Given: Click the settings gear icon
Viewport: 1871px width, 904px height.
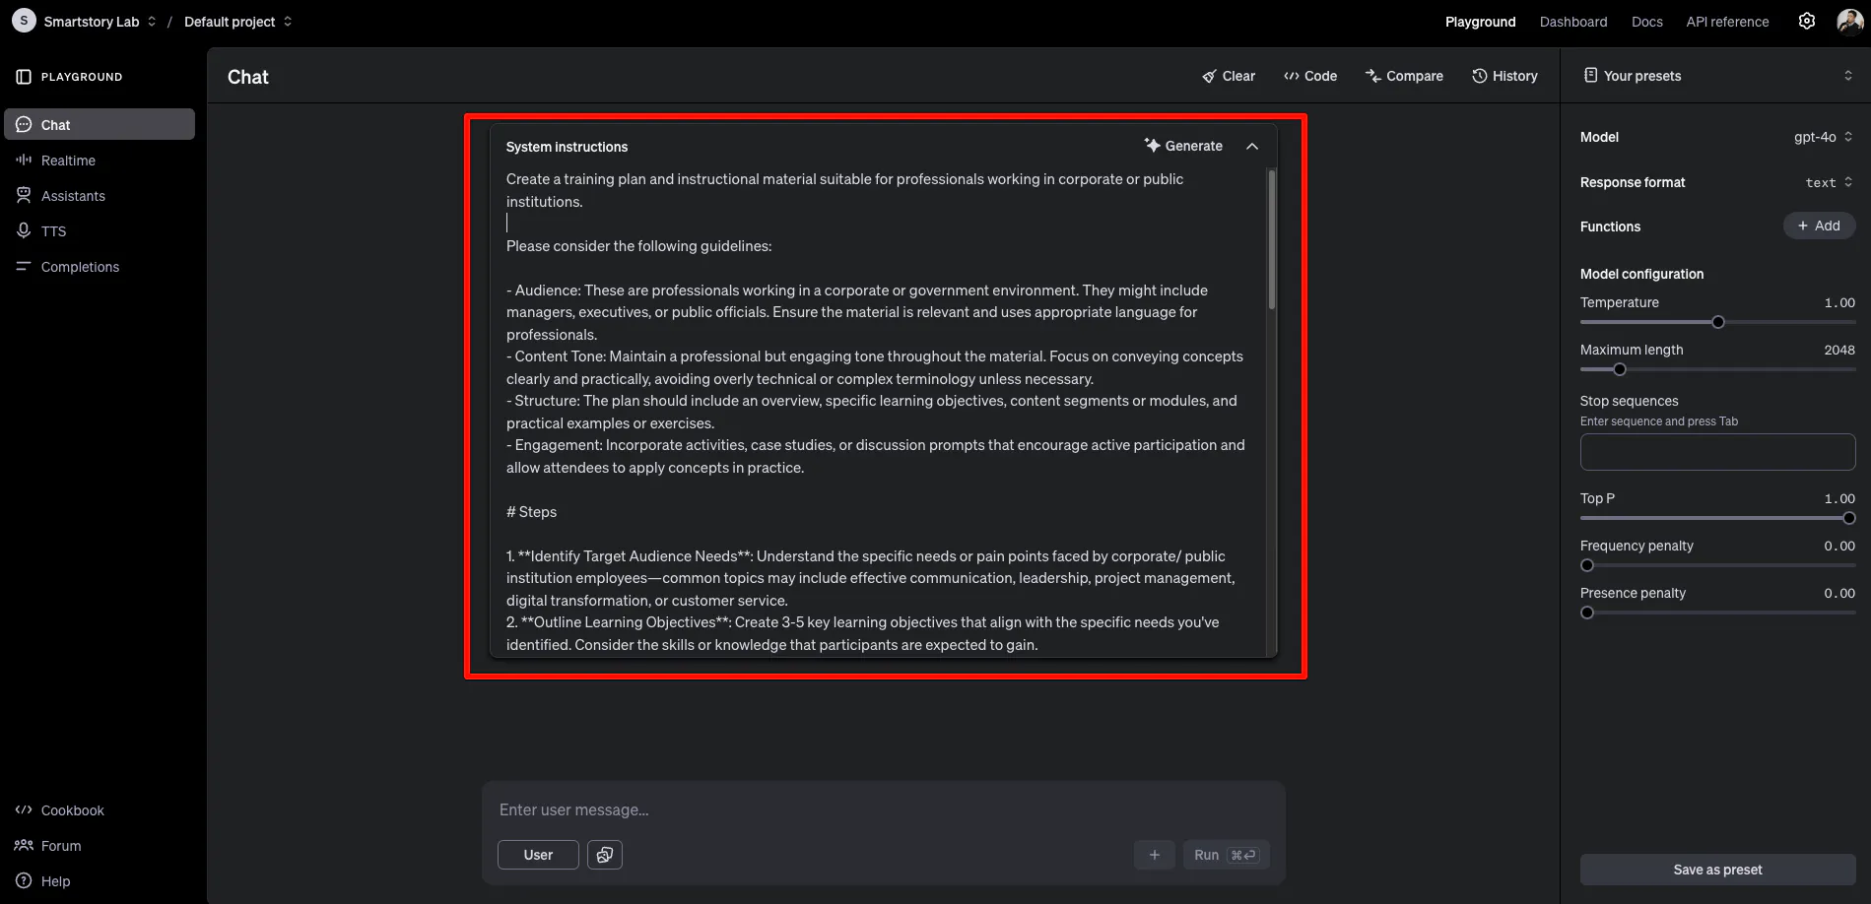Looking at the screenshot, I should 1806,21.
